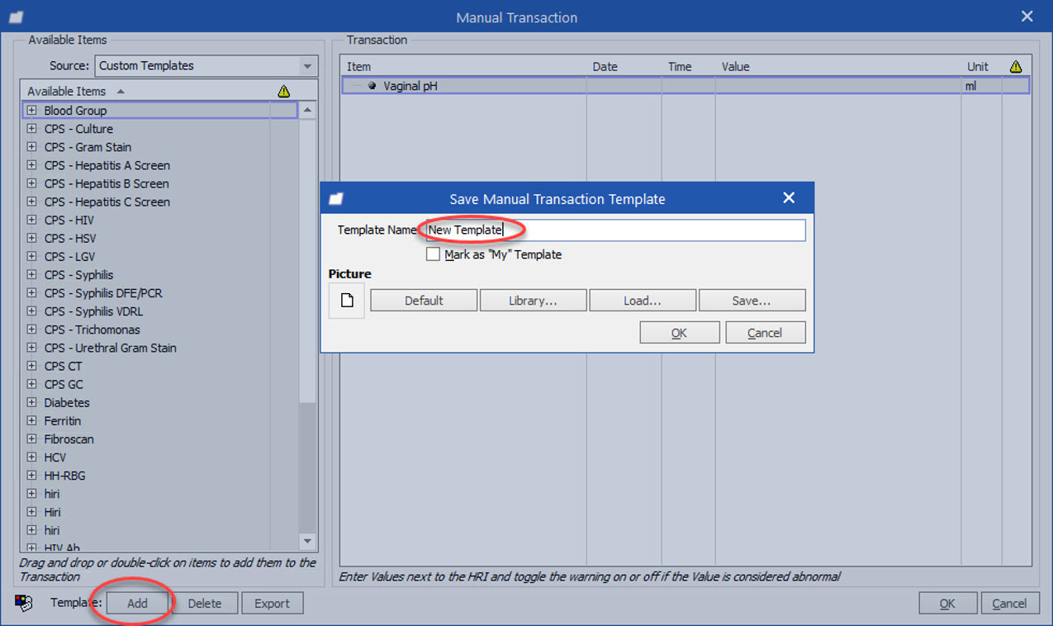Expand the CPS - LGV item

click(31, 256)
